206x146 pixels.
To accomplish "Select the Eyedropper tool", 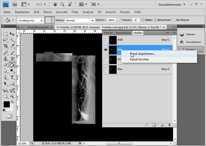I will (12, 46).
